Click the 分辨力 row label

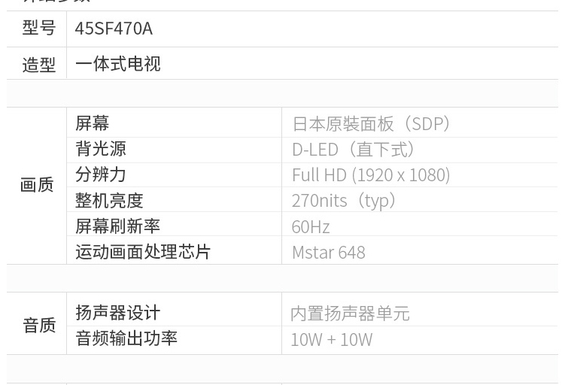coord(100,174)
